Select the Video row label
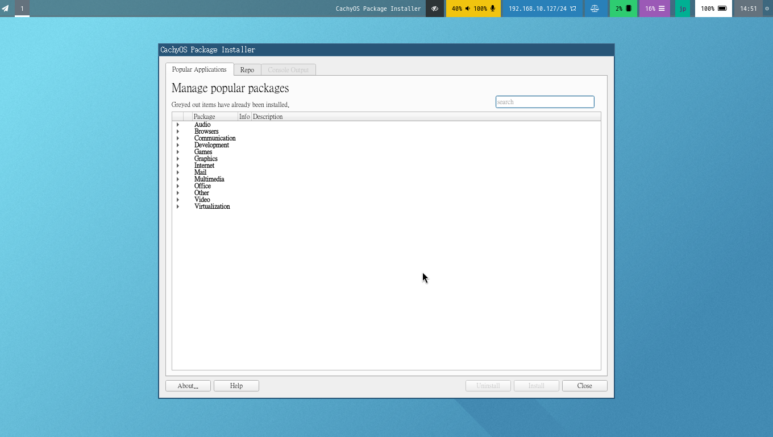Viewport: 773px width, 437px height. click(x=202, y=200)
